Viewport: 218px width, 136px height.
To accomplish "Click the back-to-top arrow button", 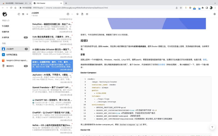I will pos(212,127).
